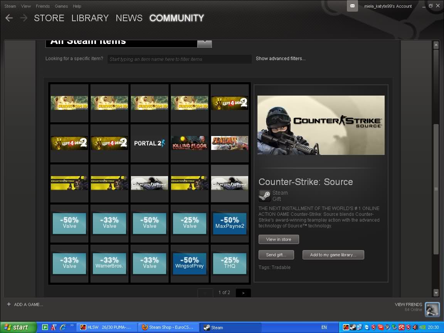Viewport: 444px width, 333px height.
Task: Open the mail notifications envelope icon
Action: (352, 6)
